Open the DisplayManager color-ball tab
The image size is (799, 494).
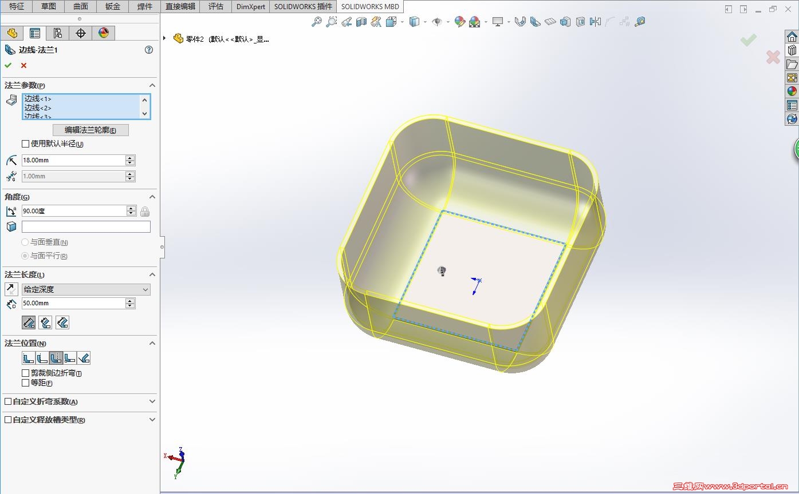[104, 33]
